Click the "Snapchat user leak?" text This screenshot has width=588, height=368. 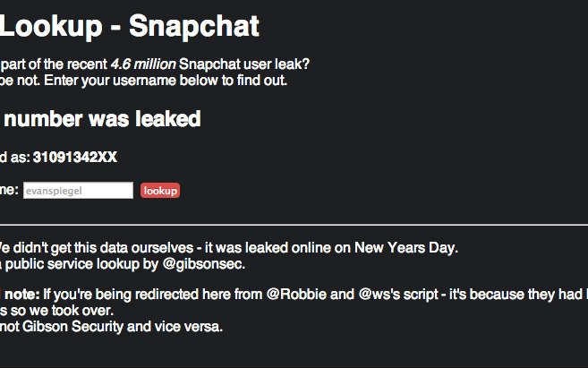point(244,64)
